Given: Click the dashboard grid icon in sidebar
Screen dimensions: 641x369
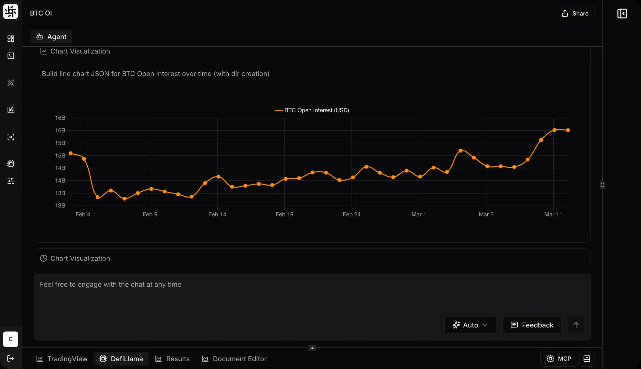Looking at the screenshot, I should [11, 39].
